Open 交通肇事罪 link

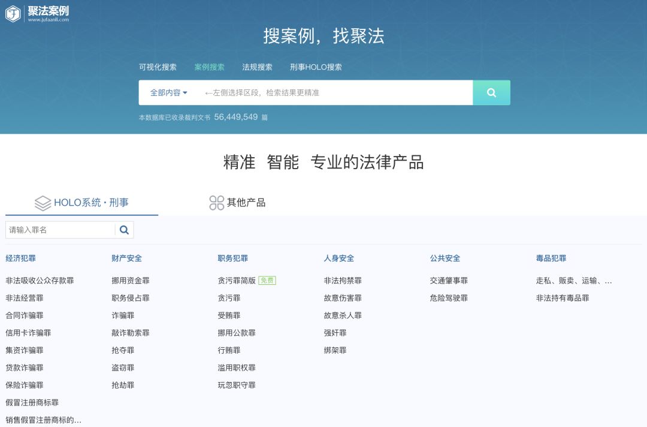click(x=449, y=281)
